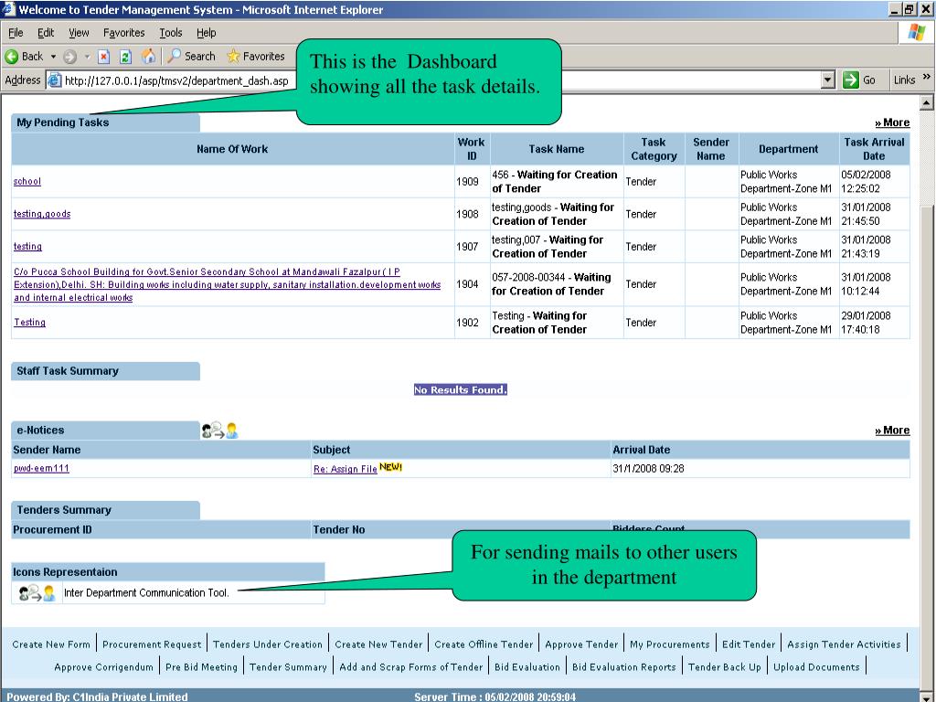Go to Upload Documents
This screenshot has width=936, height=702.
816,666
